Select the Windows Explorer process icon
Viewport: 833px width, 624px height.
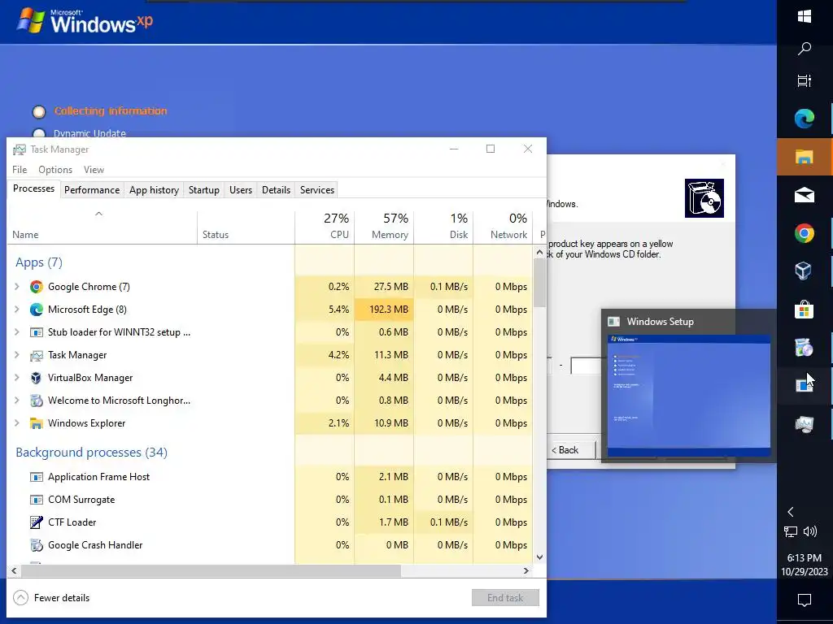click(x=36, y=423)
